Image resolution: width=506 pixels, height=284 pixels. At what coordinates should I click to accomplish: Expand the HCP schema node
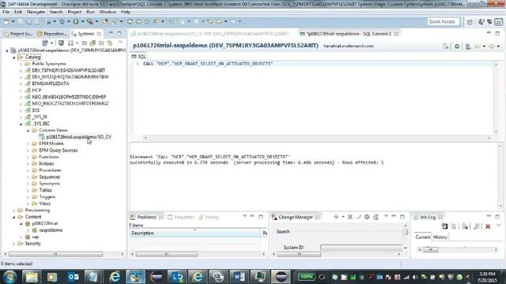click(x=21, y=91)
